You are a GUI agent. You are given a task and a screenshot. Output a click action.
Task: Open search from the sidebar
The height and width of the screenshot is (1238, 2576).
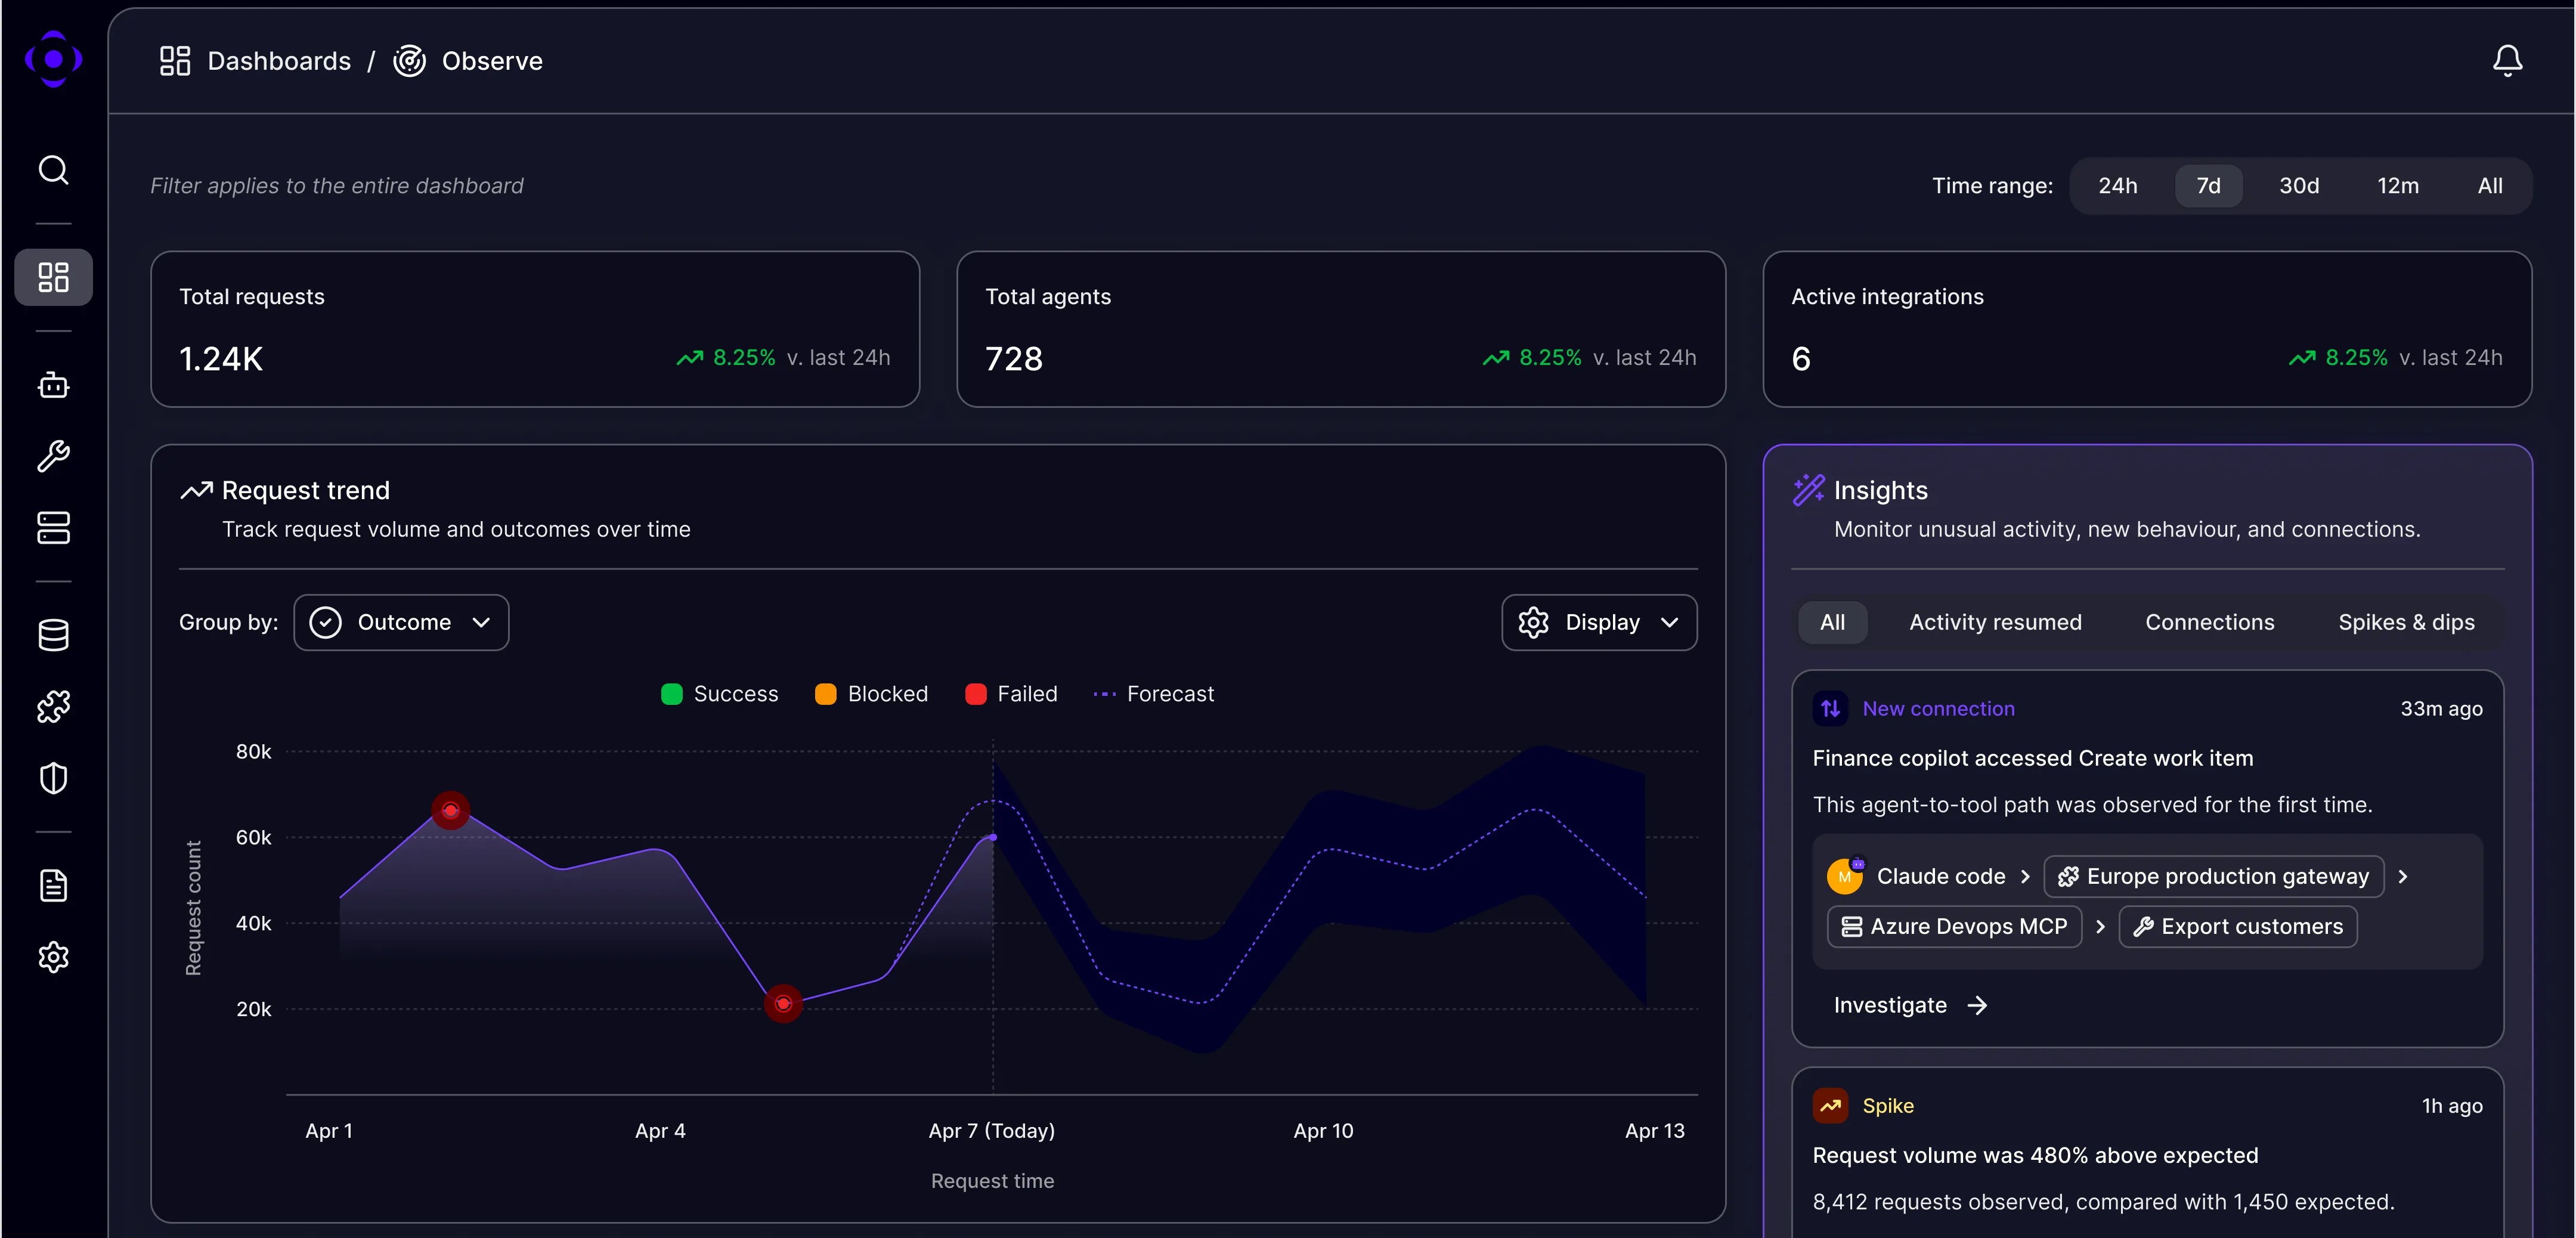(x=54, y=170)
